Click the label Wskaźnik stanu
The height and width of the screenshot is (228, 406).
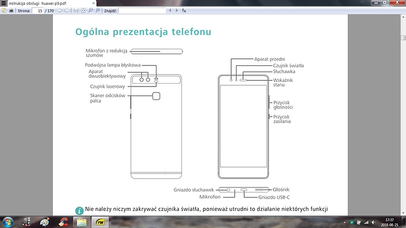click(283, 82)
